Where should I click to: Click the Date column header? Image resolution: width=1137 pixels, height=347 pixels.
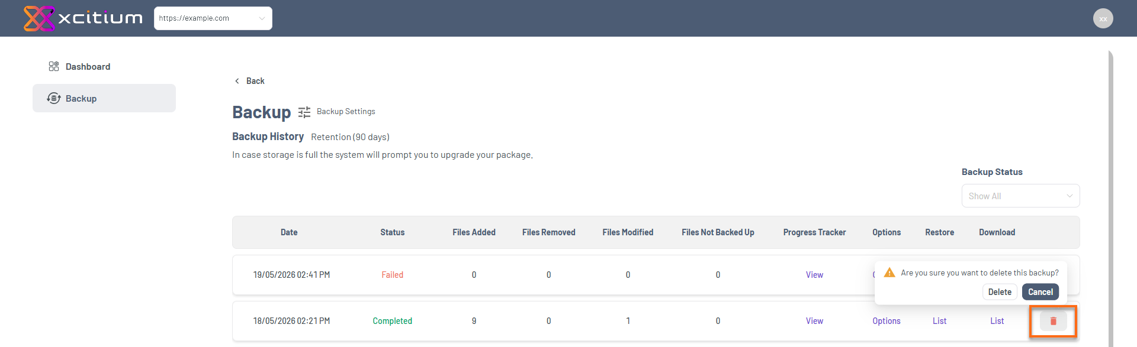tap(289, 232)
